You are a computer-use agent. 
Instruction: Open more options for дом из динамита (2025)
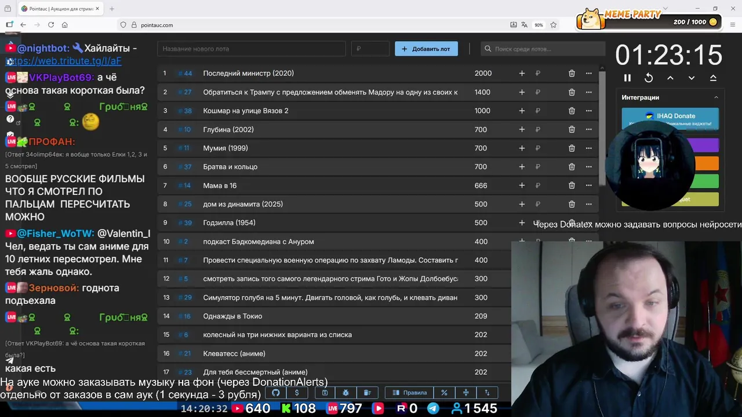pyautogui.click(x=589, y=204)
